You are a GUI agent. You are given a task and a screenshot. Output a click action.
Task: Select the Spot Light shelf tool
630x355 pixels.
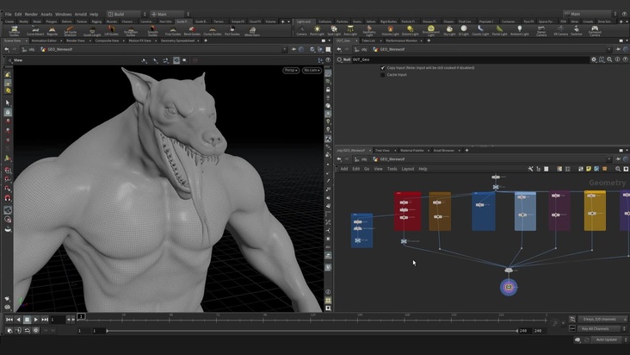333,30
